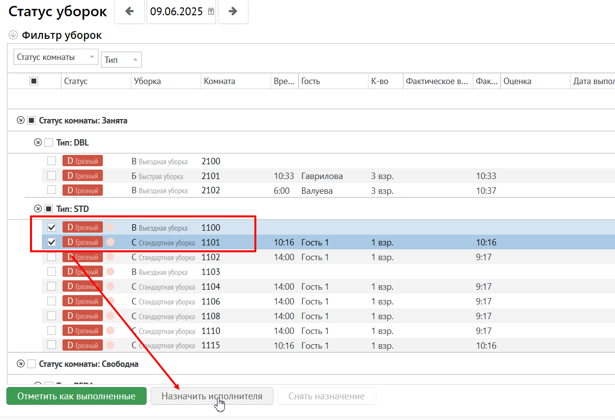The image size is (615, 420).
Task: Open calendar picker icon in date field
Action: point(211,12)
